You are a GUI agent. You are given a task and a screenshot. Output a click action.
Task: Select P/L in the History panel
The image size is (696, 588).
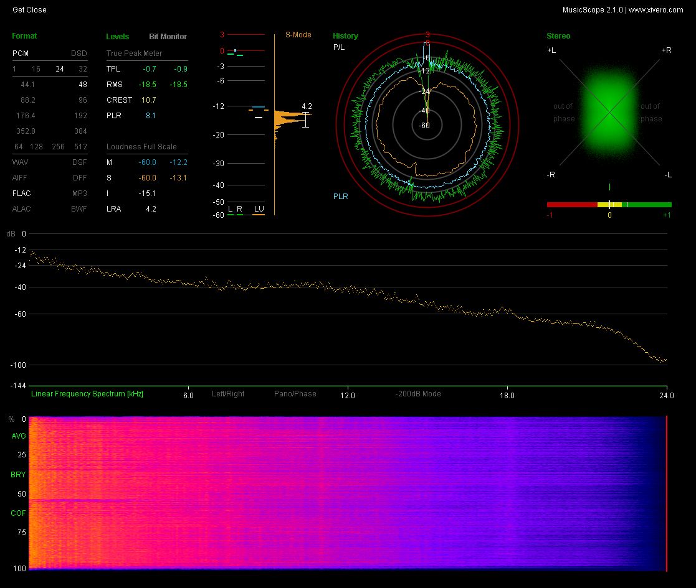pos(338,47)
